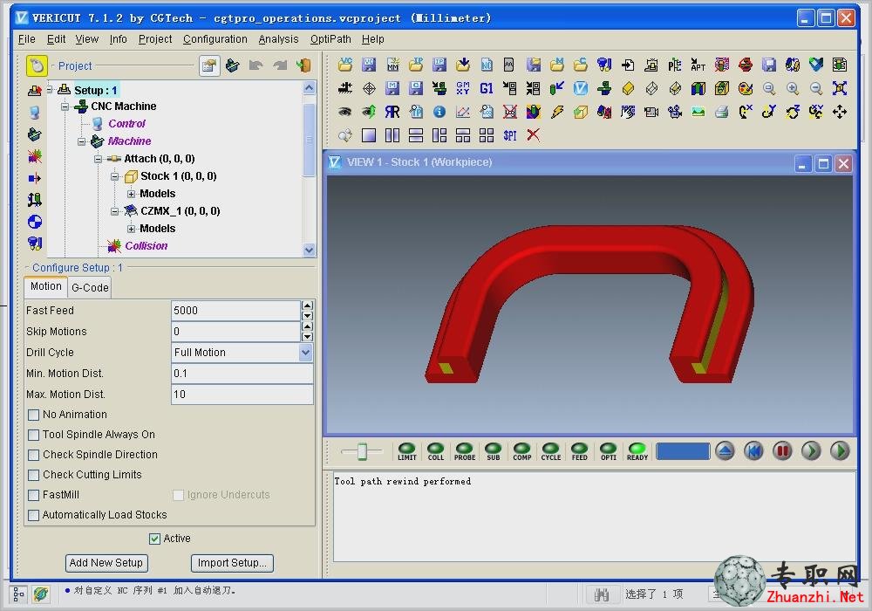
Task: Select the two side-by-side views layout icon
Action: [x=392, y=135]
